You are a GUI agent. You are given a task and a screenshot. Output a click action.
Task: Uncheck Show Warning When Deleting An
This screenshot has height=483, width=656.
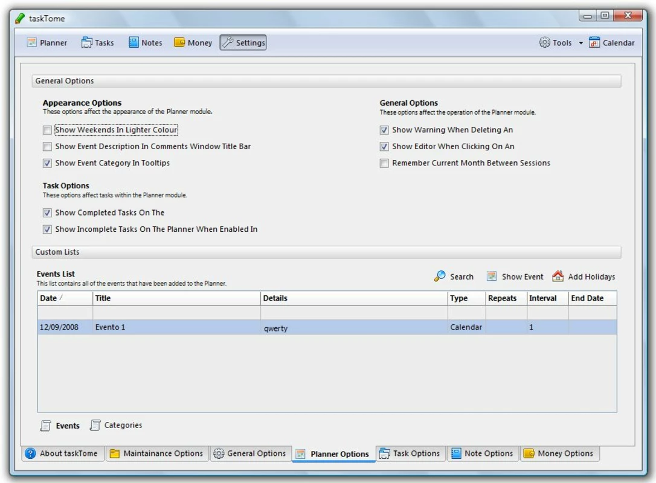[384, 130]
